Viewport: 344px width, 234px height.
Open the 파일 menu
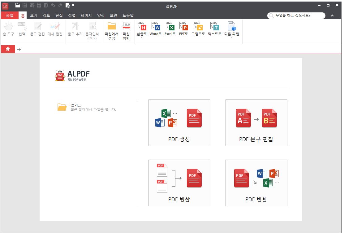pos(9,15)
